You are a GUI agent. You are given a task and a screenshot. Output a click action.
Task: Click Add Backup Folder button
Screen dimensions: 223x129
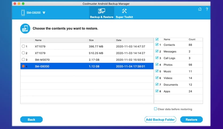[160, 119]
